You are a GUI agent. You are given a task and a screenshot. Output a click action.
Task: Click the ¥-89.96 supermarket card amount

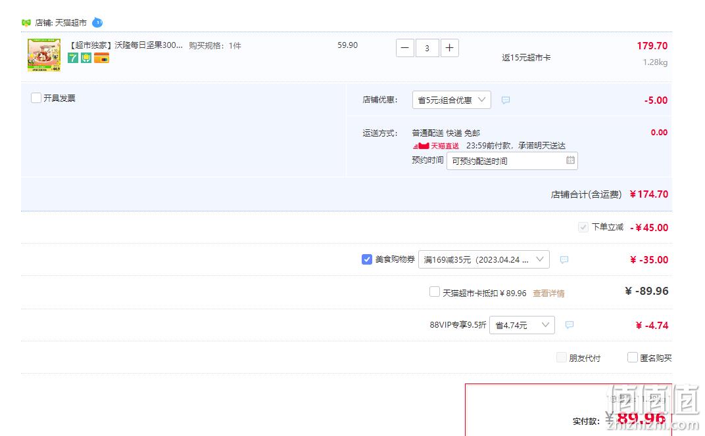(646, 291)
